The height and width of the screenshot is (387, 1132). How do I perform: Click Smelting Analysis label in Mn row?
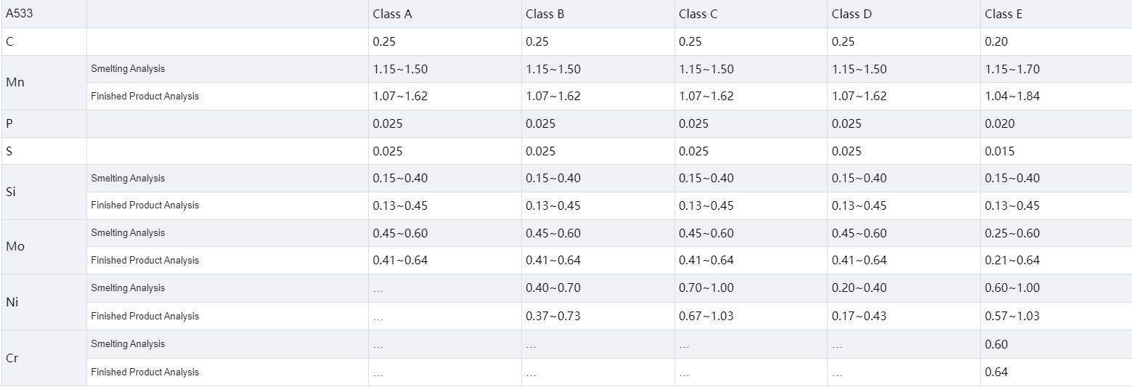pyautogui.click(x=128, y=69)
